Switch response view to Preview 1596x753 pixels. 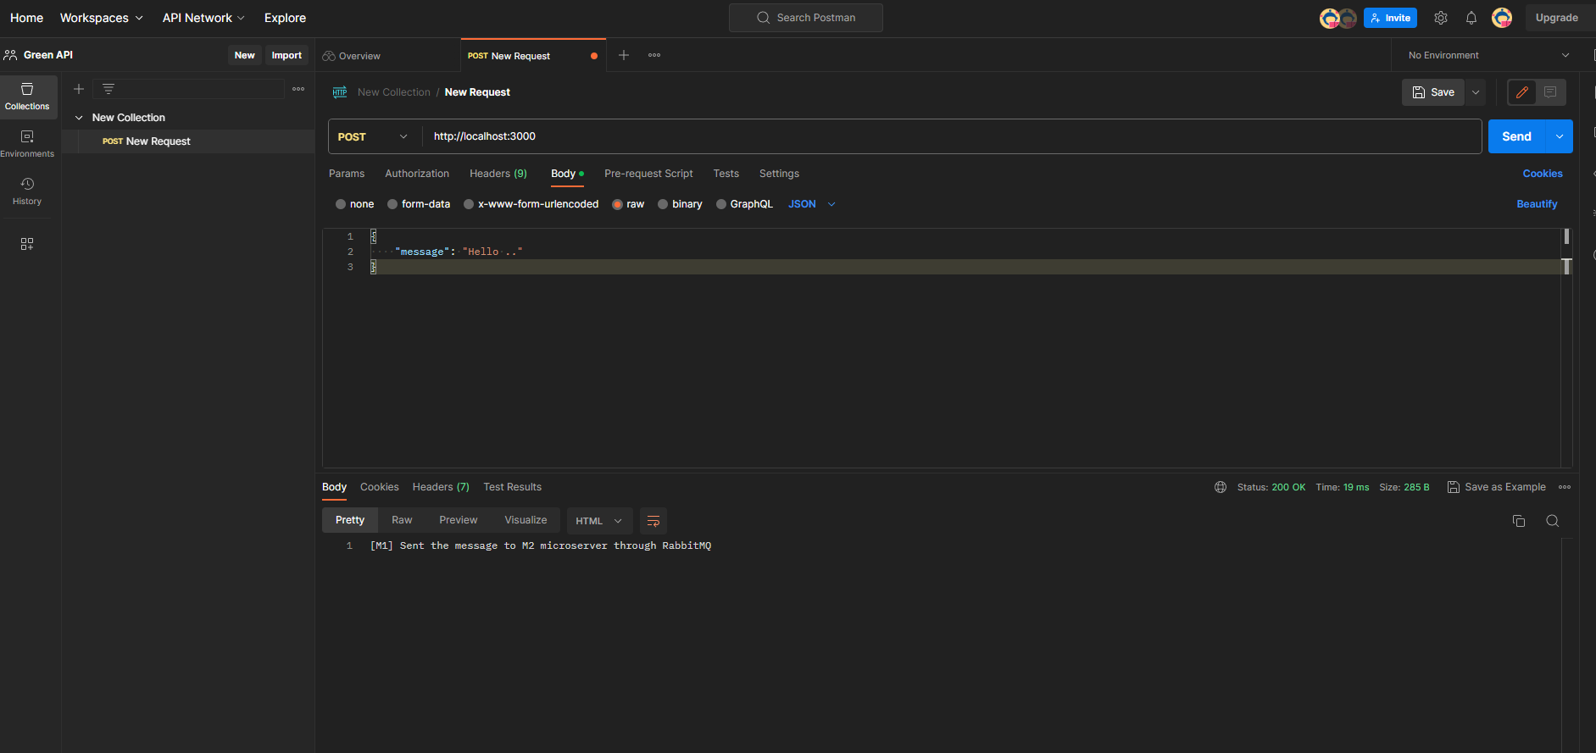click(x=459, y=520)
